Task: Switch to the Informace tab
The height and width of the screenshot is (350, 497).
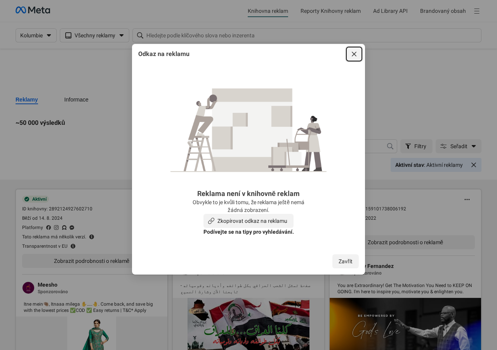Action: [76, 100]
